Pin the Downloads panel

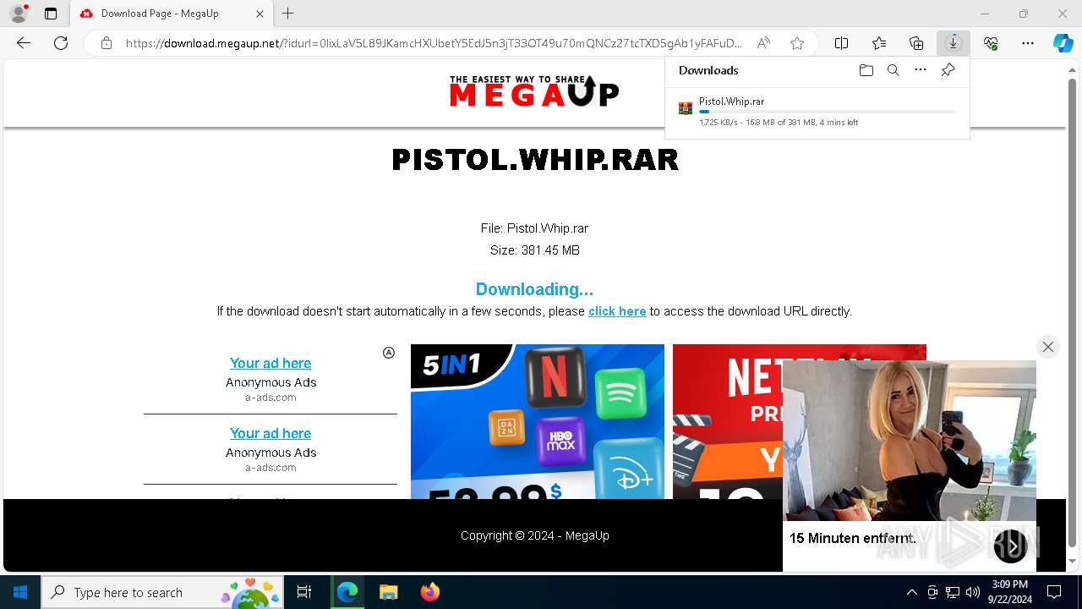click(948, 70)
